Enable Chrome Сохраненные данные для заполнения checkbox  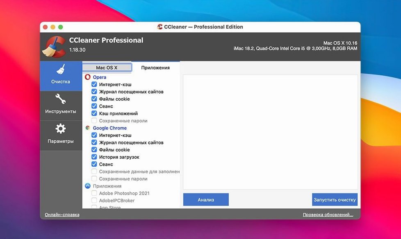pyautogui.click(x=94, y=171)
